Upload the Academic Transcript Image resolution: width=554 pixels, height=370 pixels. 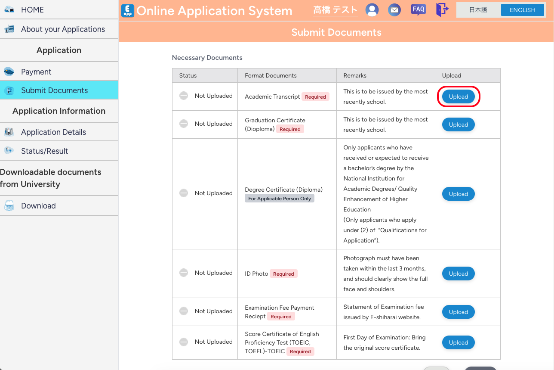(458, 96)
